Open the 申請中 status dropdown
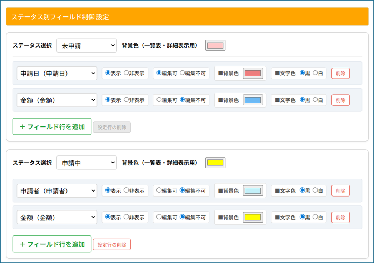Screen dimensions: 374x263 pos(86,163)
